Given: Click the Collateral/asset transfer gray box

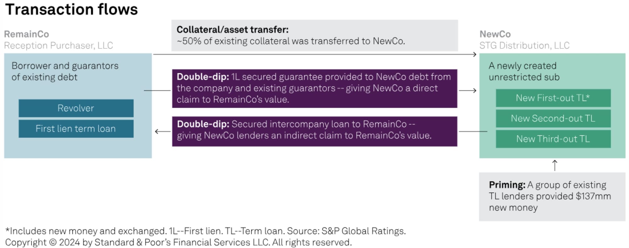Looking at the screenshot, I should click(314, 36).
